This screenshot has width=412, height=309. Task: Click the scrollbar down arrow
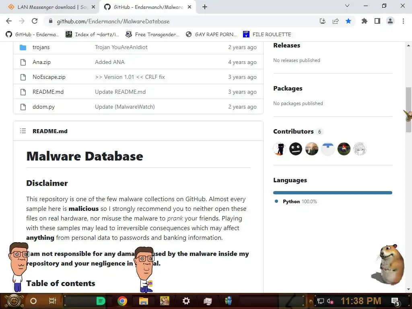pos(408,289)
